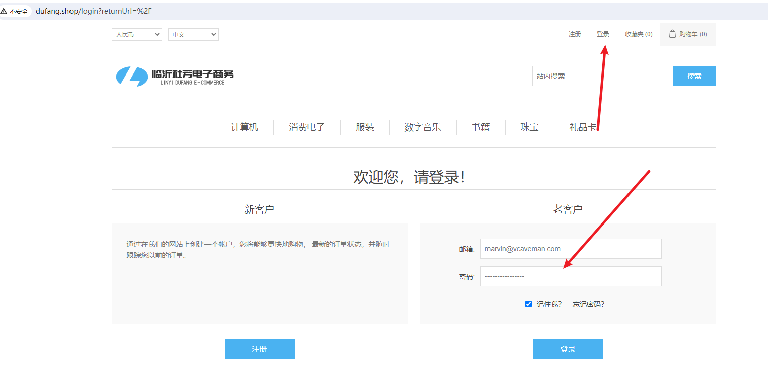Open the 消费电子 category menu
This screenshot has width=768, height=374.
tap(307, 127)
